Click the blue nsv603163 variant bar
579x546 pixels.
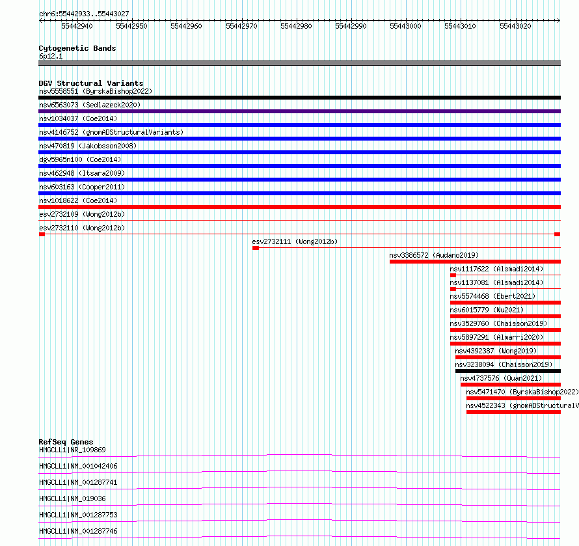tap(299, 193)
